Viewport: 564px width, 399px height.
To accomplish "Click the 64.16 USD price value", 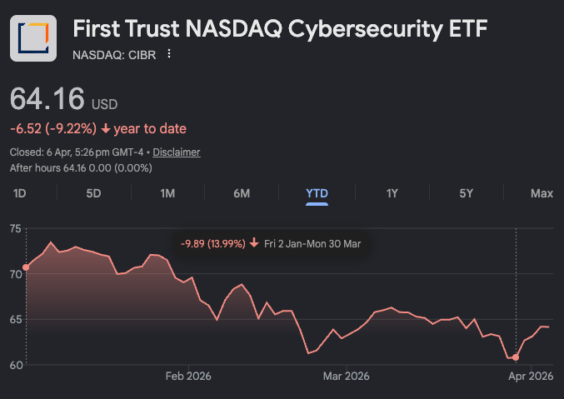I will tap(47, 100).
